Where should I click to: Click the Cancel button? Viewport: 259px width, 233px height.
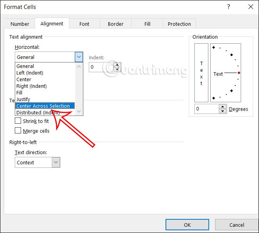coord(236,225)
